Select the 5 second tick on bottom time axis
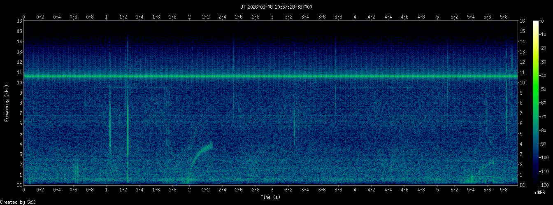The width and height of the screenshot is (553, 205). click(438, 190)
